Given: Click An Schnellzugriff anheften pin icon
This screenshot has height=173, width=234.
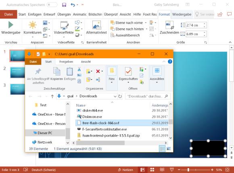Looking at the screenshot, I should coord(38,72).
